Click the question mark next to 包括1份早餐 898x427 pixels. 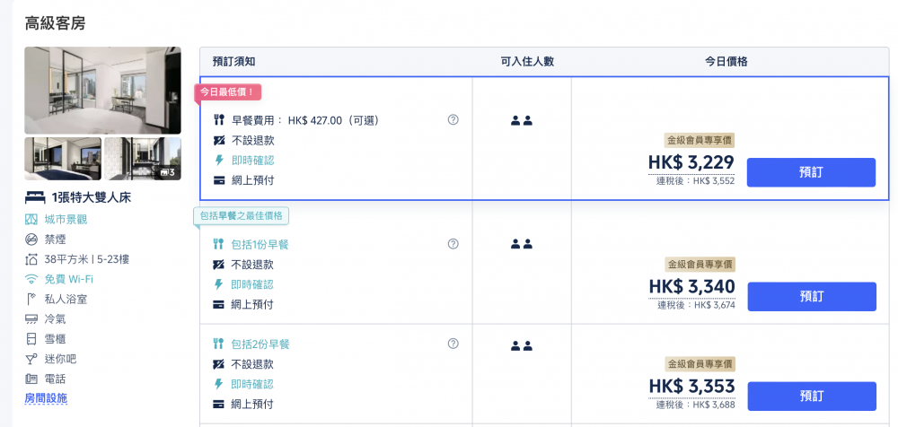pyautogui.click(x=453, y=244)
